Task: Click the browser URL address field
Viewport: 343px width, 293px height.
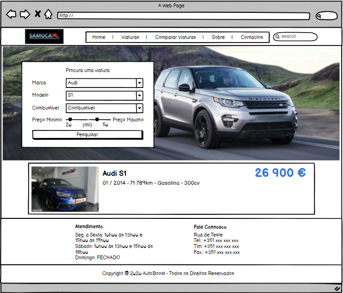Action: click(x=183, y=16)
